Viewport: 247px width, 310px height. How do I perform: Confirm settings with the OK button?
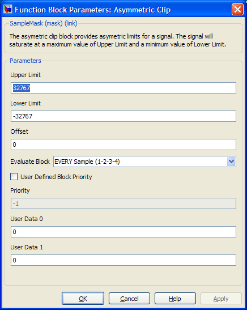83,299
